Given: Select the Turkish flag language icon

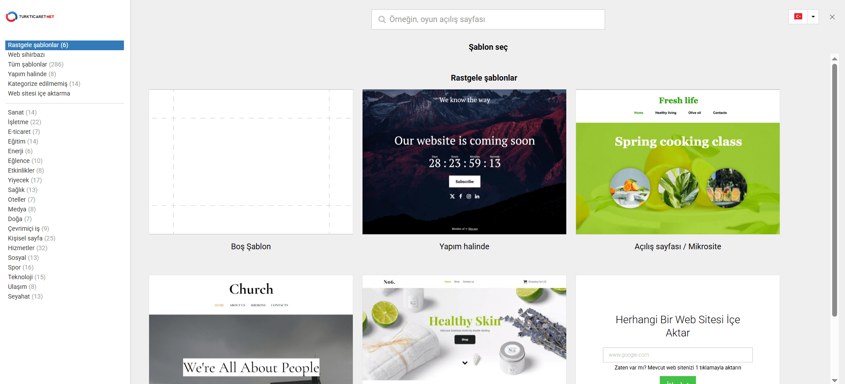Looking at the screenshot, I should 798,17.
